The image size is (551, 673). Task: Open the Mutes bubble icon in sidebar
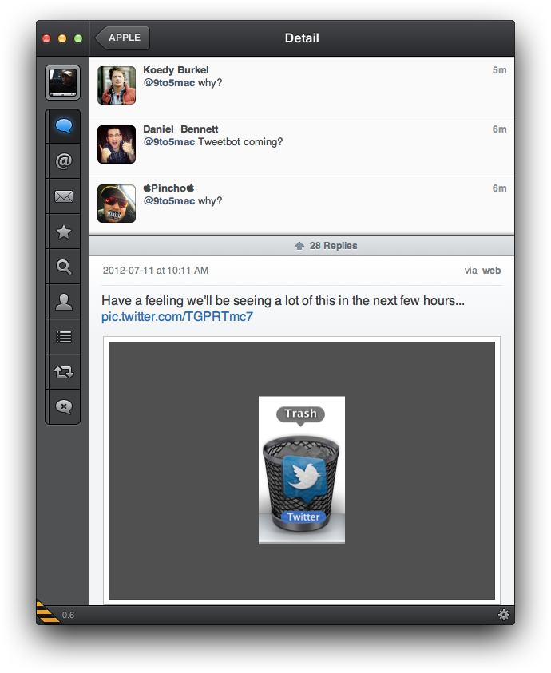[x=63, y=407]
